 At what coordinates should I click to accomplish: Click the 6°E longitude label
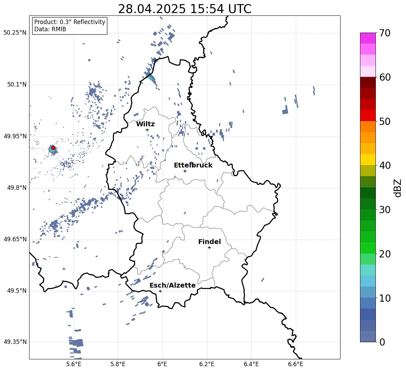coord(162,364)
